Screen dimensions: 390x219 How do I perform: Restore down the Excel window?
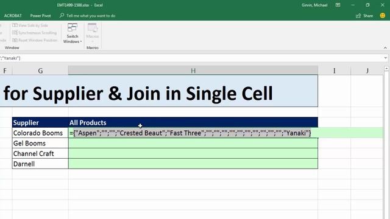pyautogui.click(x=367, y=5)
